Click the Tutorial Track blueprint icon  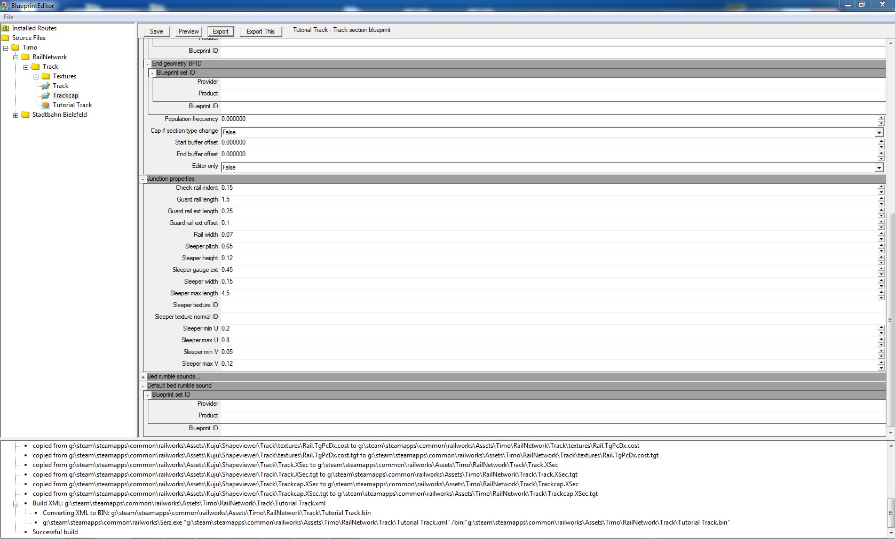tap(46, 105)
